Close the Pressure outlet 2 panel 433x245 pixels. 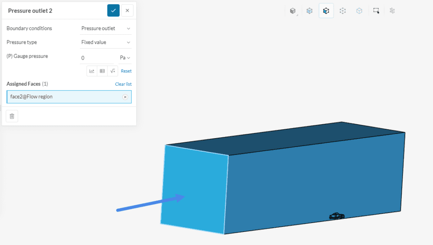(127, 11)
